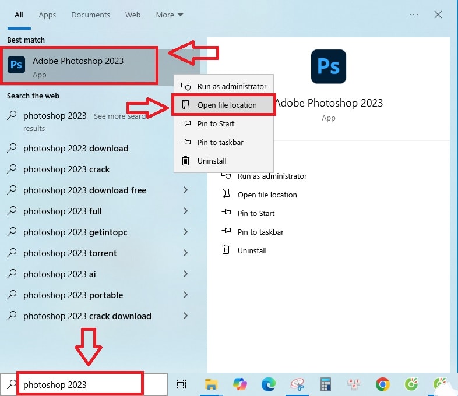Expand photoshop 2023 download free suggestion arrow
Viewport: 458px width, 396px height.
(185, 190)
